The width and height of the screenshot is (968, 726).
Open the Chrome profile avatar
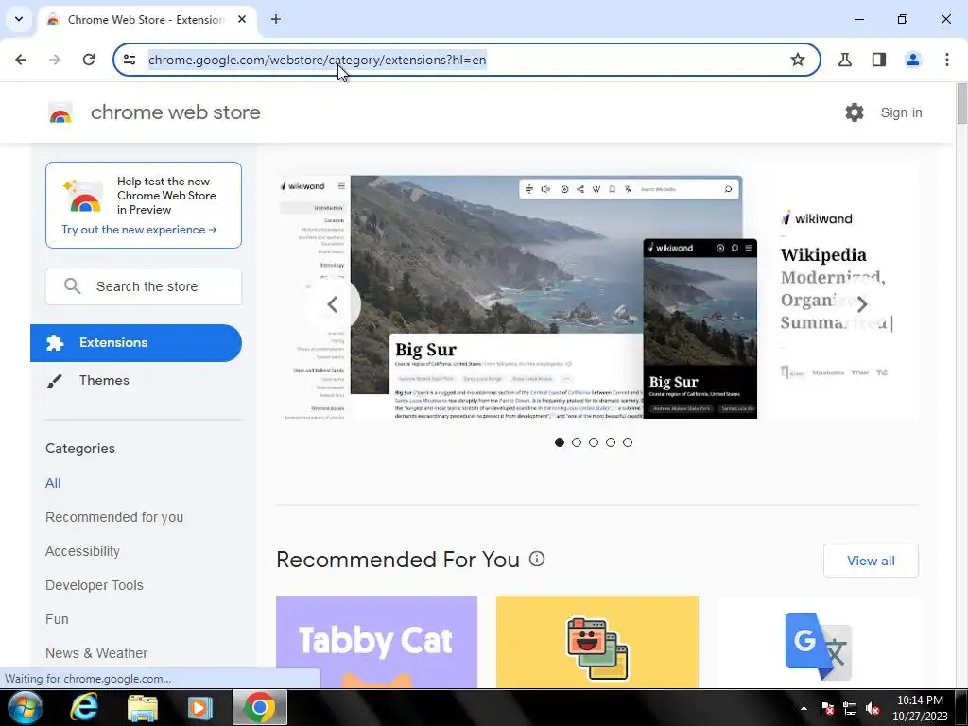[912, 60]
